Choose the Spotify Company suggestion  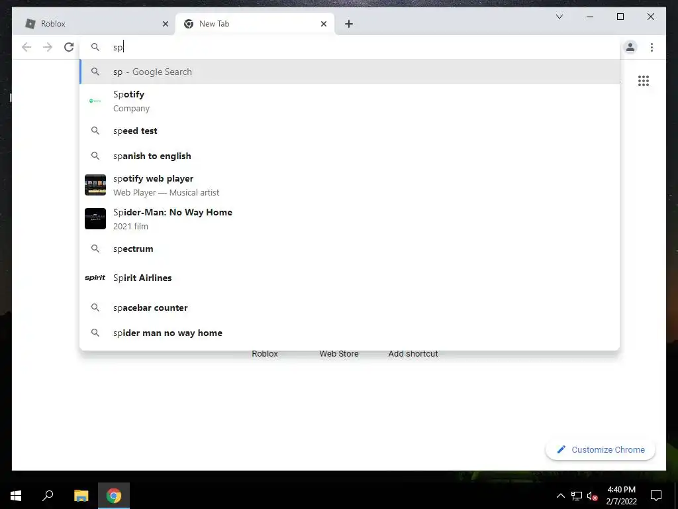(x=350, y=101)
